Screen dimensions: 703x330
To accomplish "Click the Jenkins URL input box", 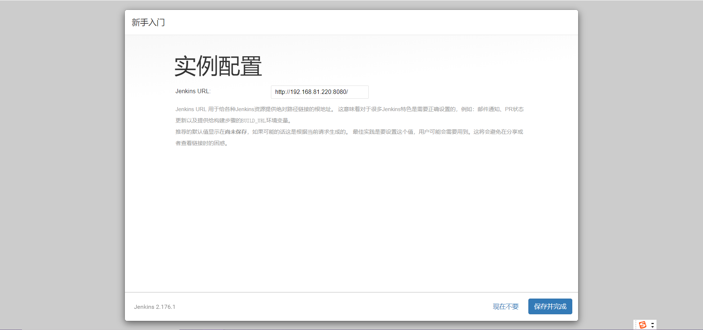I will tap(319, 92).
